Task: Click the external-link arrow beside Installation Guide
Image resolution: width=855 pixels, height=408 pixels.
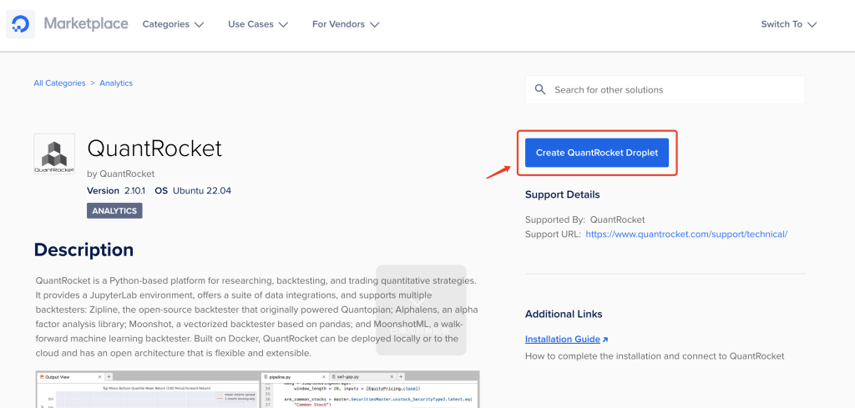Action: 605,340
